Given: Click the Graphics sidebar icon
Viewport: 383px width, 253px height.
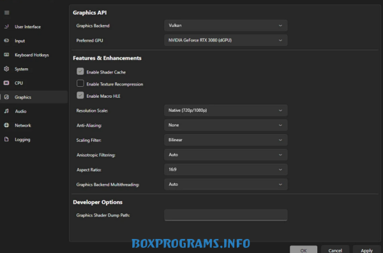Looking at the screenshot, I should coord(6,97).
